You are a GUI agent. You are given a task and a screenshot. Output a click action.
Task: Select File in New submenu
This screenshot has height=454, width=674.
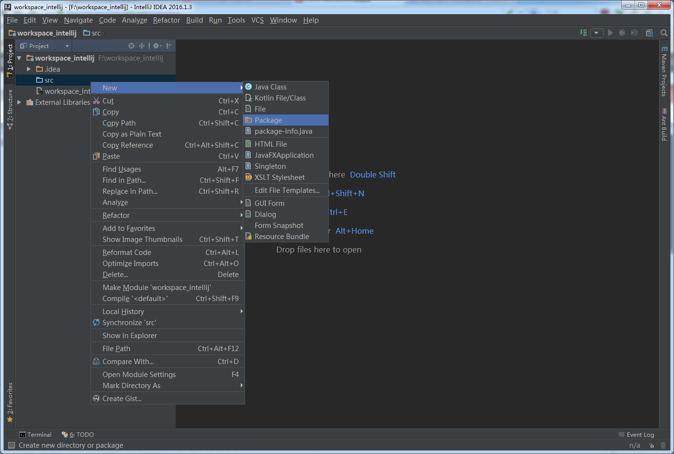coord(286,109)
